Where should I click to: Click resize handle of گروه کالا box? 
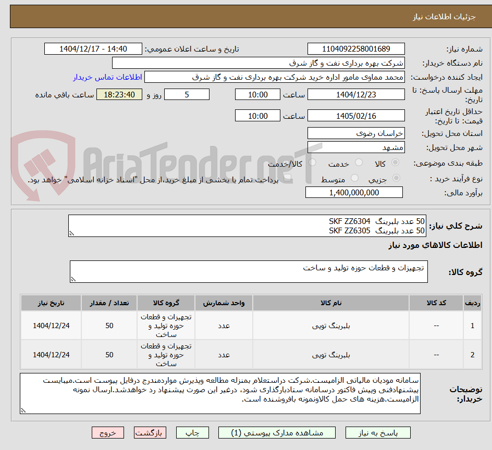point(73,279)
